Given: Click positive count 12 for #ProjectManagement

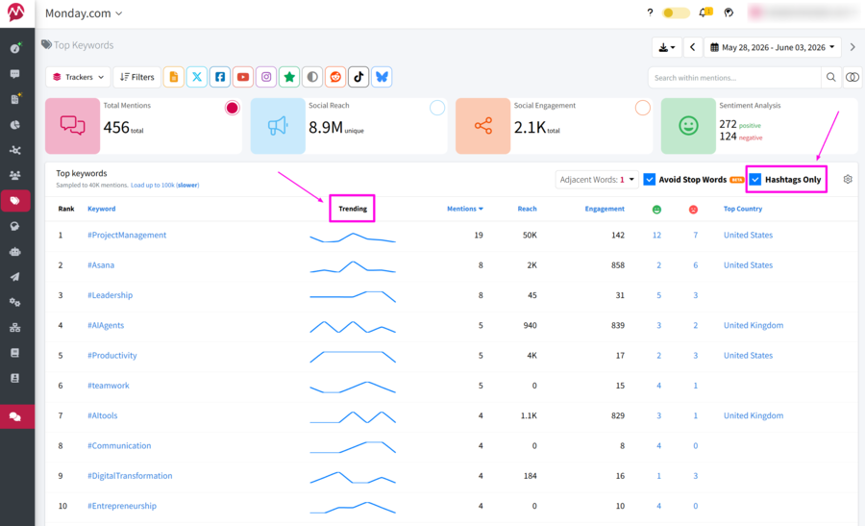Looking at the screenshot, I should [x=656, y=236].
